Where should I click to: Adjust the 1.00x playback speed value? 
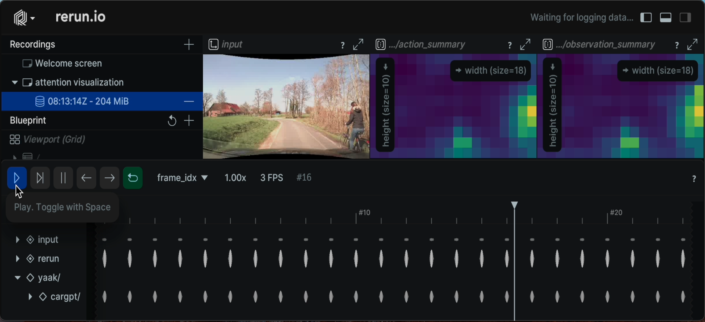[x=235, y=178]
